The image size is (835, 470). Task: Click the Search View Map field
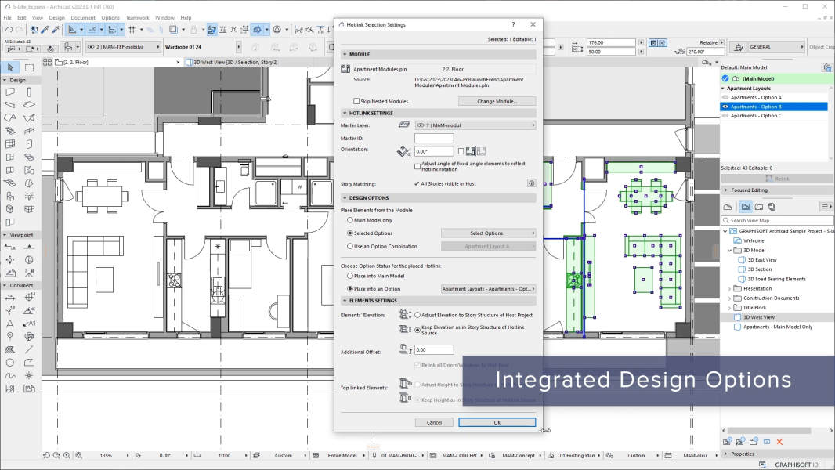[x=777, y=220]
